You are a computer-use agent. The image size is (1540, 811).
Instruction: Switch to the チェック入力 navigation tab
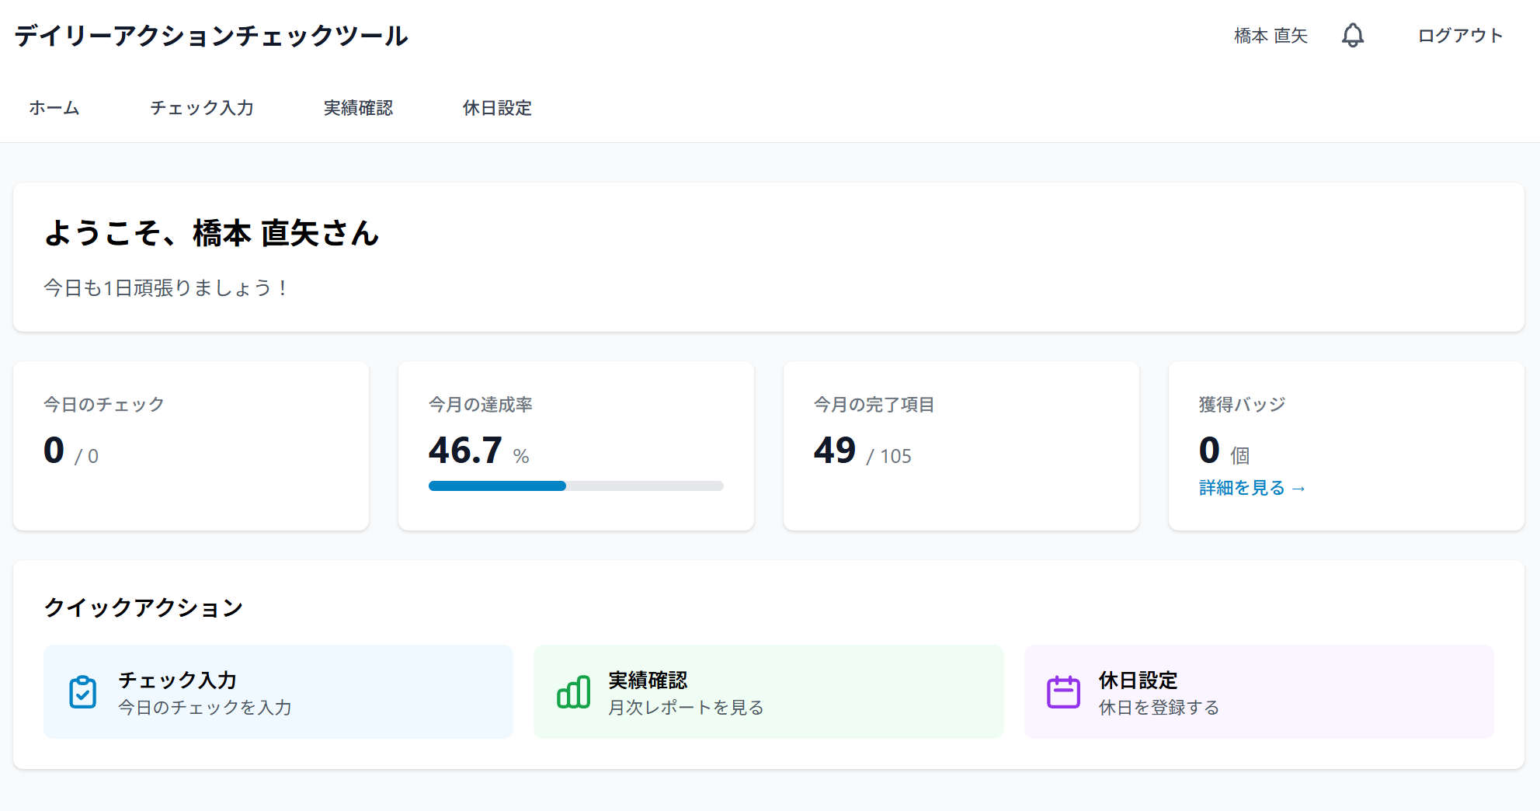pyautogui.click(x=202, y=108)
